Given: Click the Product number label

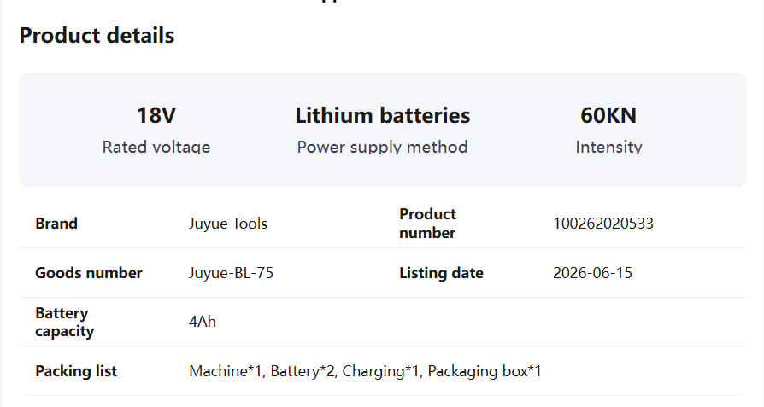Looking at the screenshot, I should [427, 224].
